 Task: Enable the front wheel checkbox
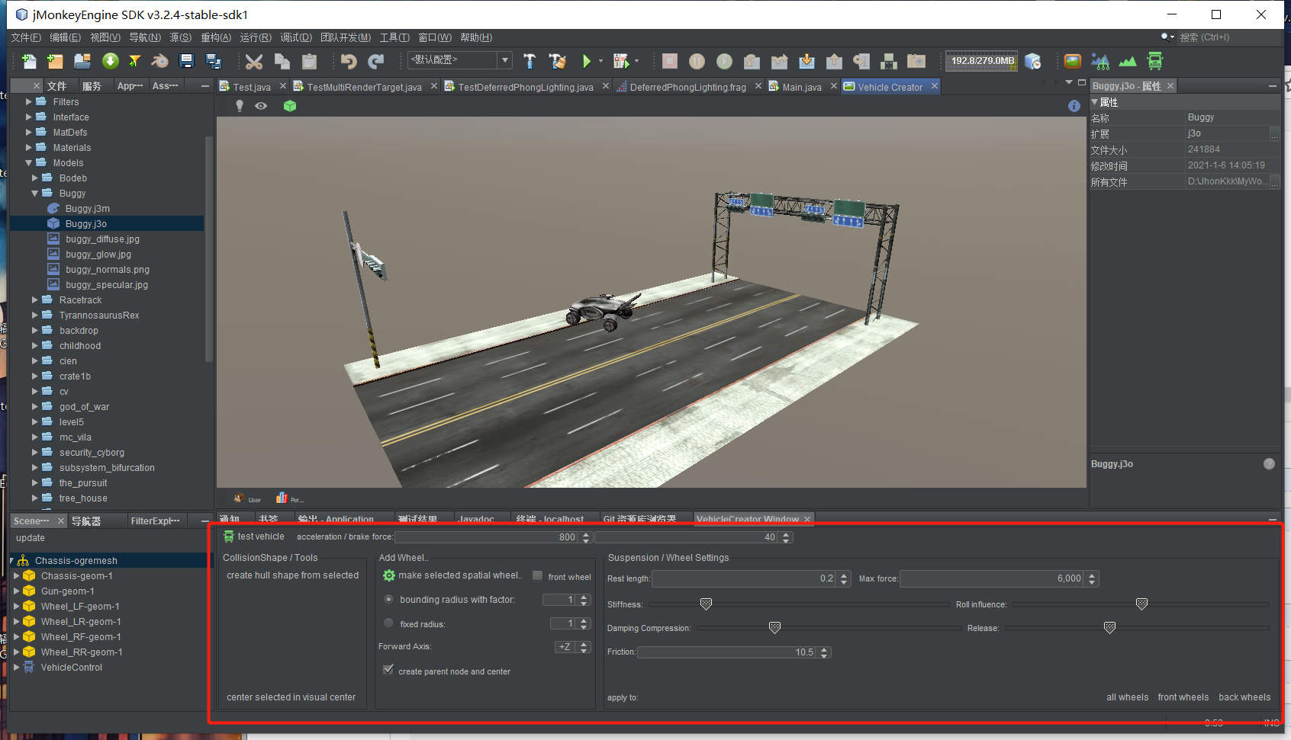[538, 576]
